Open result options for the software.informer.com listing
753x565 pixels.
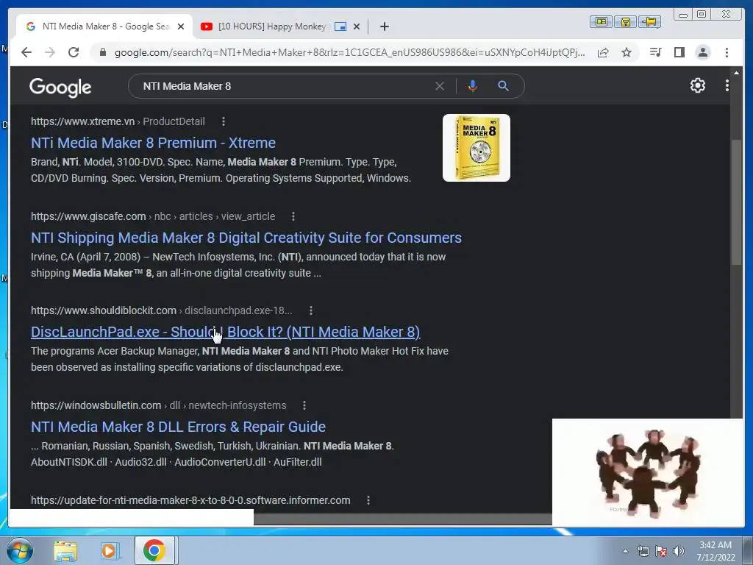click(368, 500)
